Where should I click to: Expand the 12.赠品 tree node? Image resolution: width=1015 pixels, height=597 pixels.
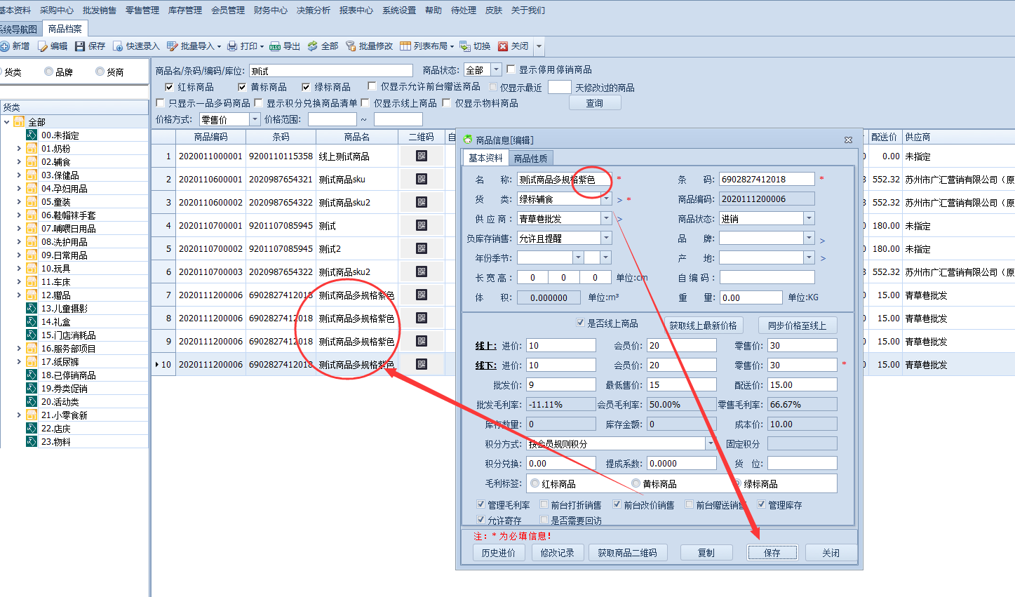(x=18, y=295)
